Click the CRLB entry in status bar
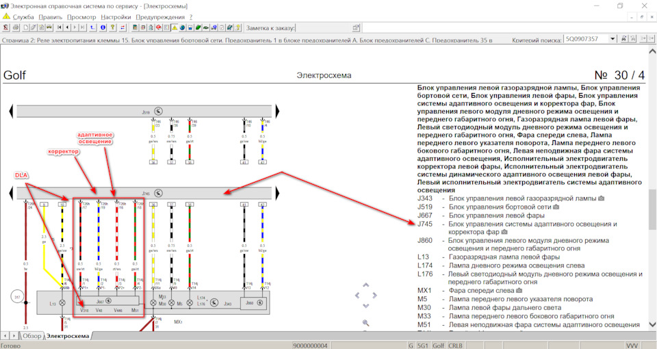 pos(455,346)
